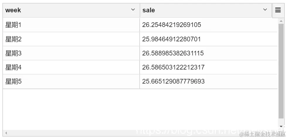Click the vertical scrollbar up arrow
Screen dimensions: 288x139
[x=281, y=21]
